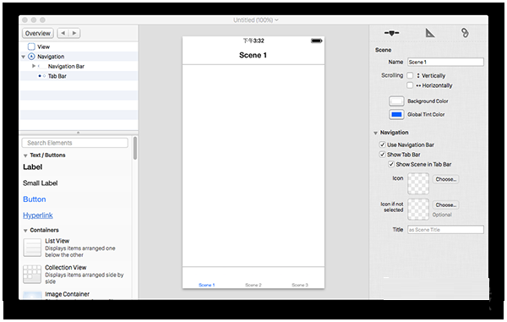The width and height of the screenshot is (507, 322).
Task: Select the View row in outline
Action: pyautogui.click(x=79, y=46)
